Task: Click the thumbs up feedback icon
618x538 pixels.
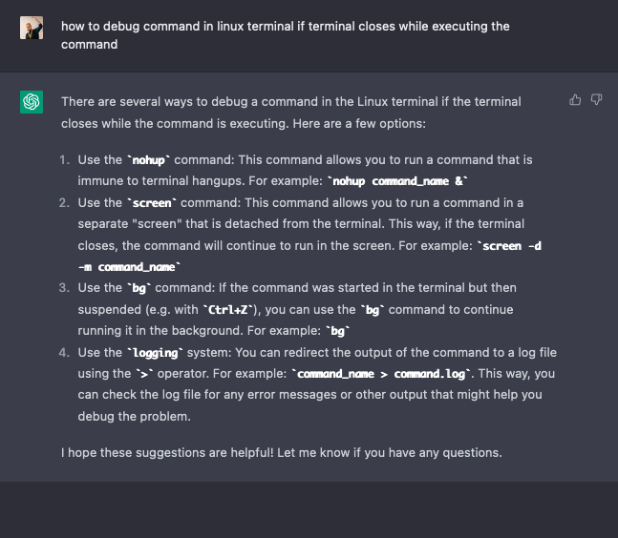Action: point(575,99)
